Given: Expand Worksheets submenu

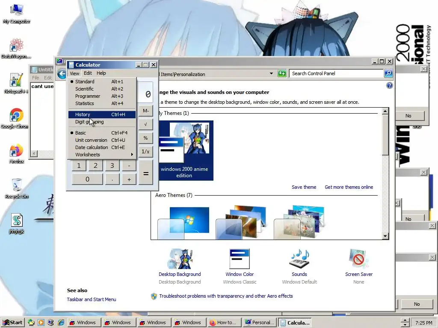Looking at the screenshot, I should click(102, 155).
